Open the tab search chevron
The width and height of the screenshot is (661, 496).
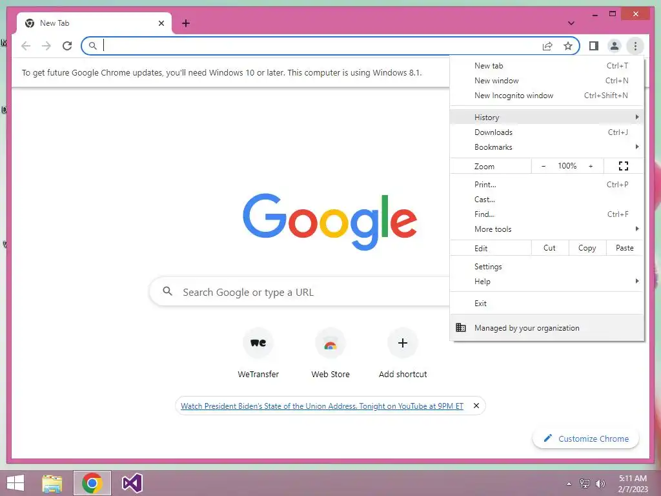571,23
